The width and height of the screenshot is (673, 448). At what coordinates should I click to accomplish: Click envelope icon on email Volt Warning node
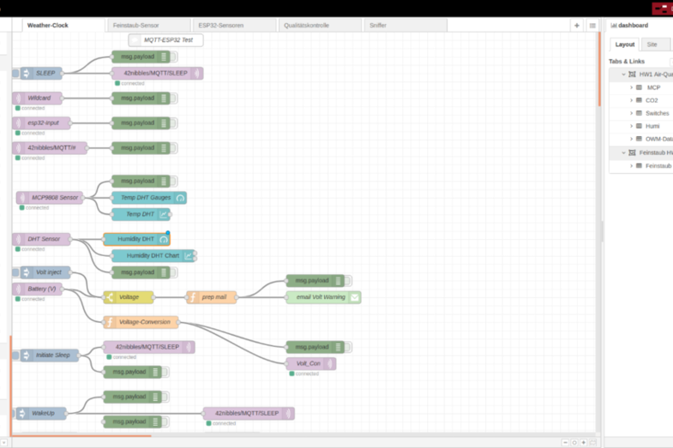[355, 297]
